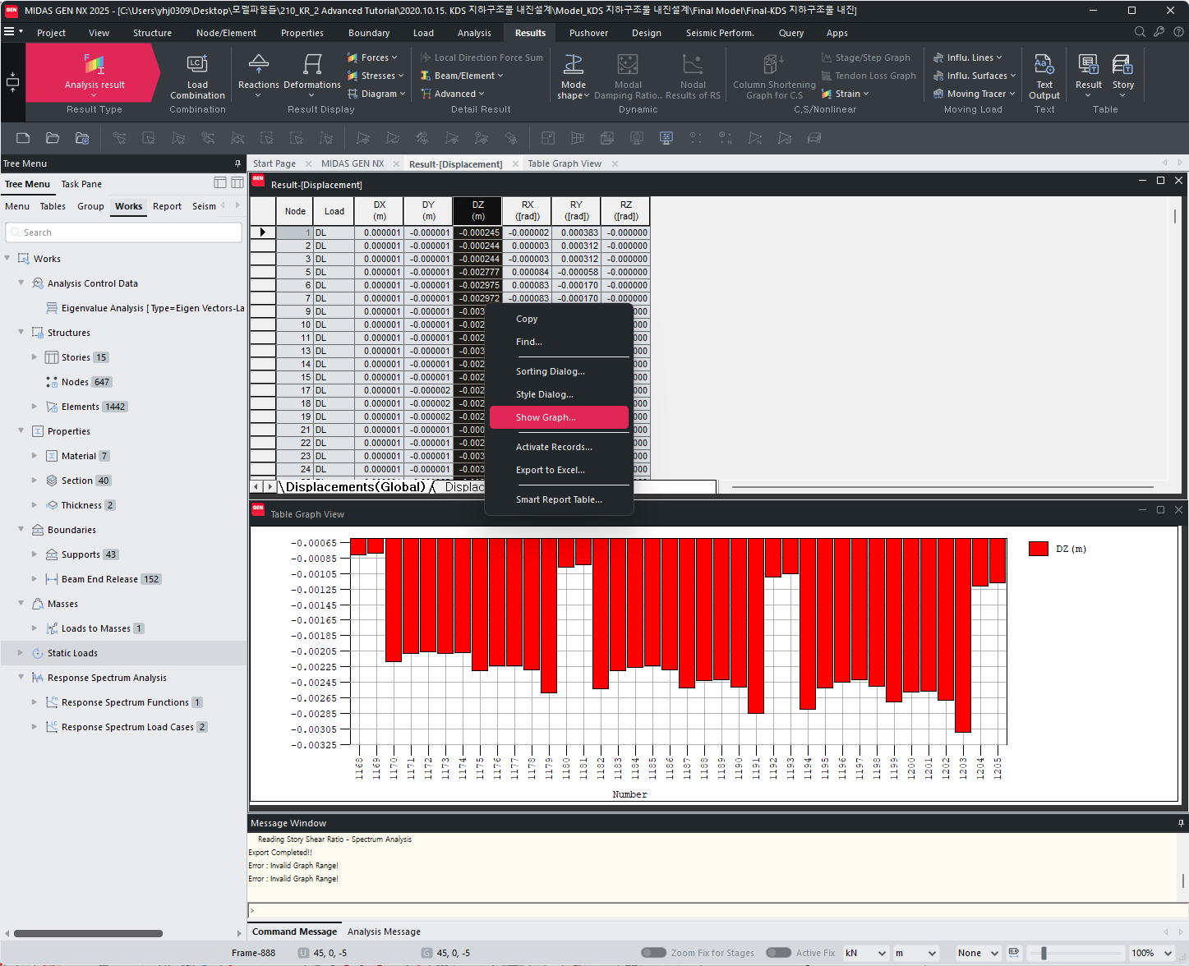Image resolution: width=1189 pixels, height=966 pixels.
Task: Pin the Message Window panel
Action: click(1181, 823)
